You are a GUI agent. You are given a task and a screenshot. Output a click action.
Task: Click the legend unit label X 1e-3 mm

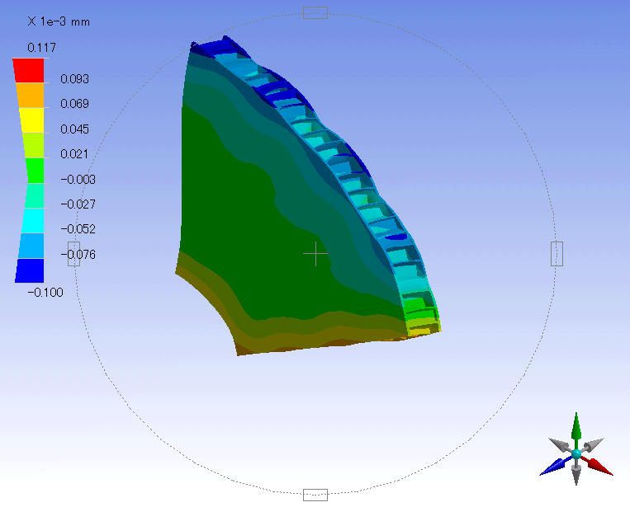coord(59,21)
